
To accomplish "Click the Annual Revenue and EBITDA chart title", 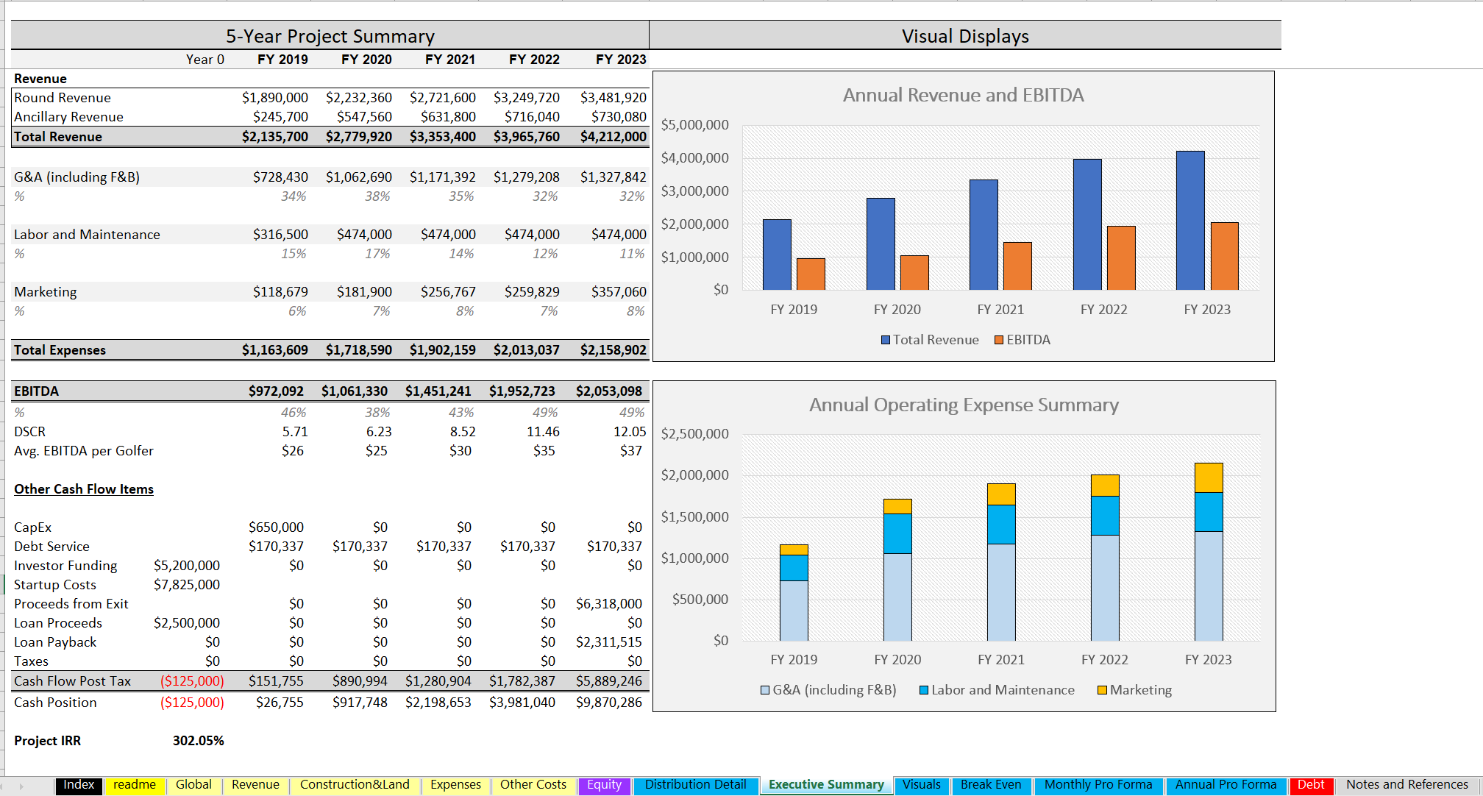I will pos(963,95).
